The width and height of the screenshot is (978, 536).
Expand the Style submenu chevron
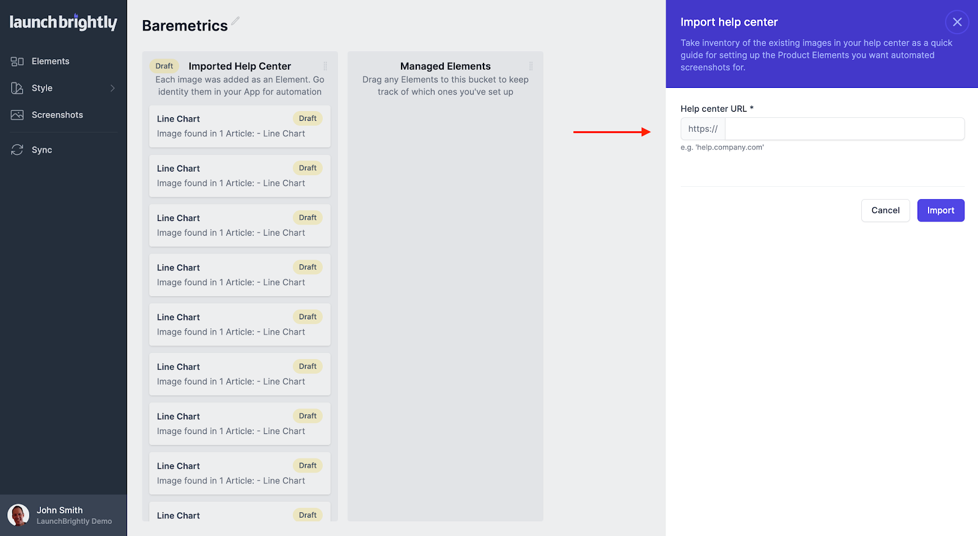(112, 89)
